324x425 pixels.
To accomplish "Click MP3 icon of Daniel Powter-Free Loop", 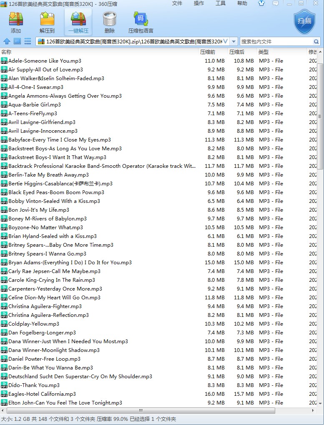I will coord(4,359).
